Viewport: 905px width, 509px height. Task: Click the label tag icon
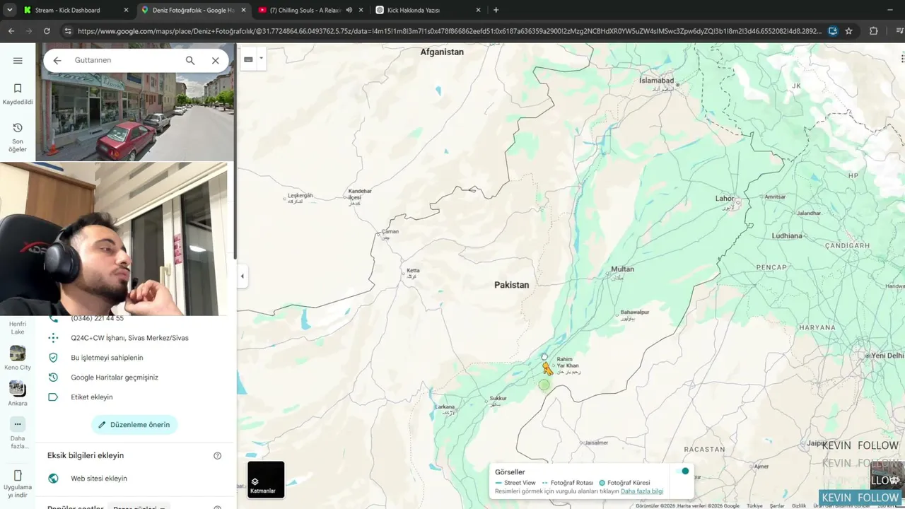(x=53, y=397)
